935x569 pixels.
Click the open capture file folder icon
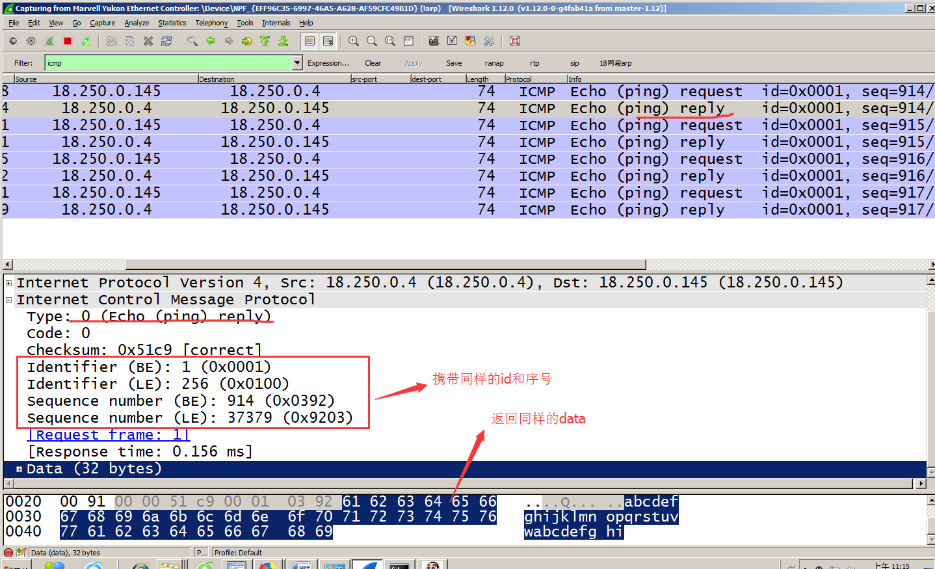112,41
